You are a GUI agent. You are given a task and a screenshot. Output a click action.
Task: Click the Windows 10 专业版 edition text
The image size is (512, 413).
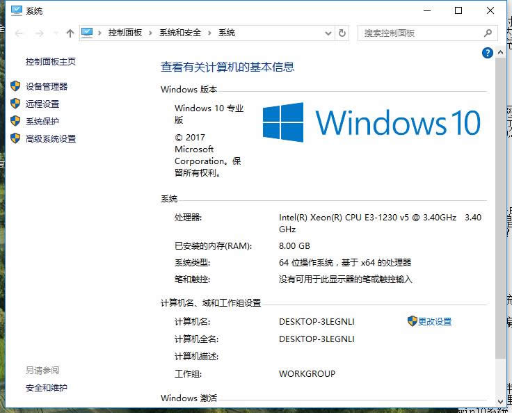[x=209, y=114]
